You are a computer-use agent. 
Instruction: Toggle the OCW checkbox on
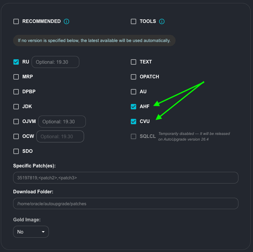tap(16, 136)
